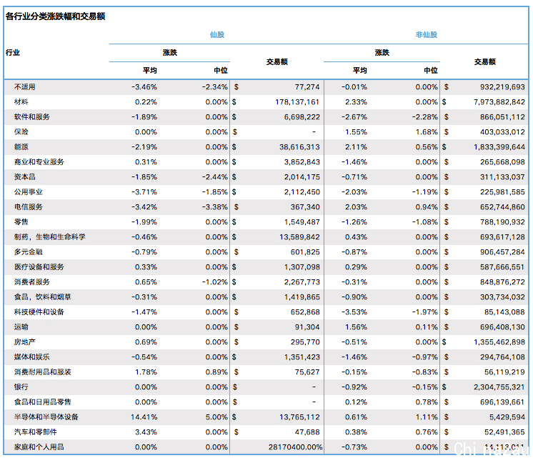The width and height of the screenshot is (533, 458).
Task: Select the 银行 row label
Action: (x=21, y=387)
